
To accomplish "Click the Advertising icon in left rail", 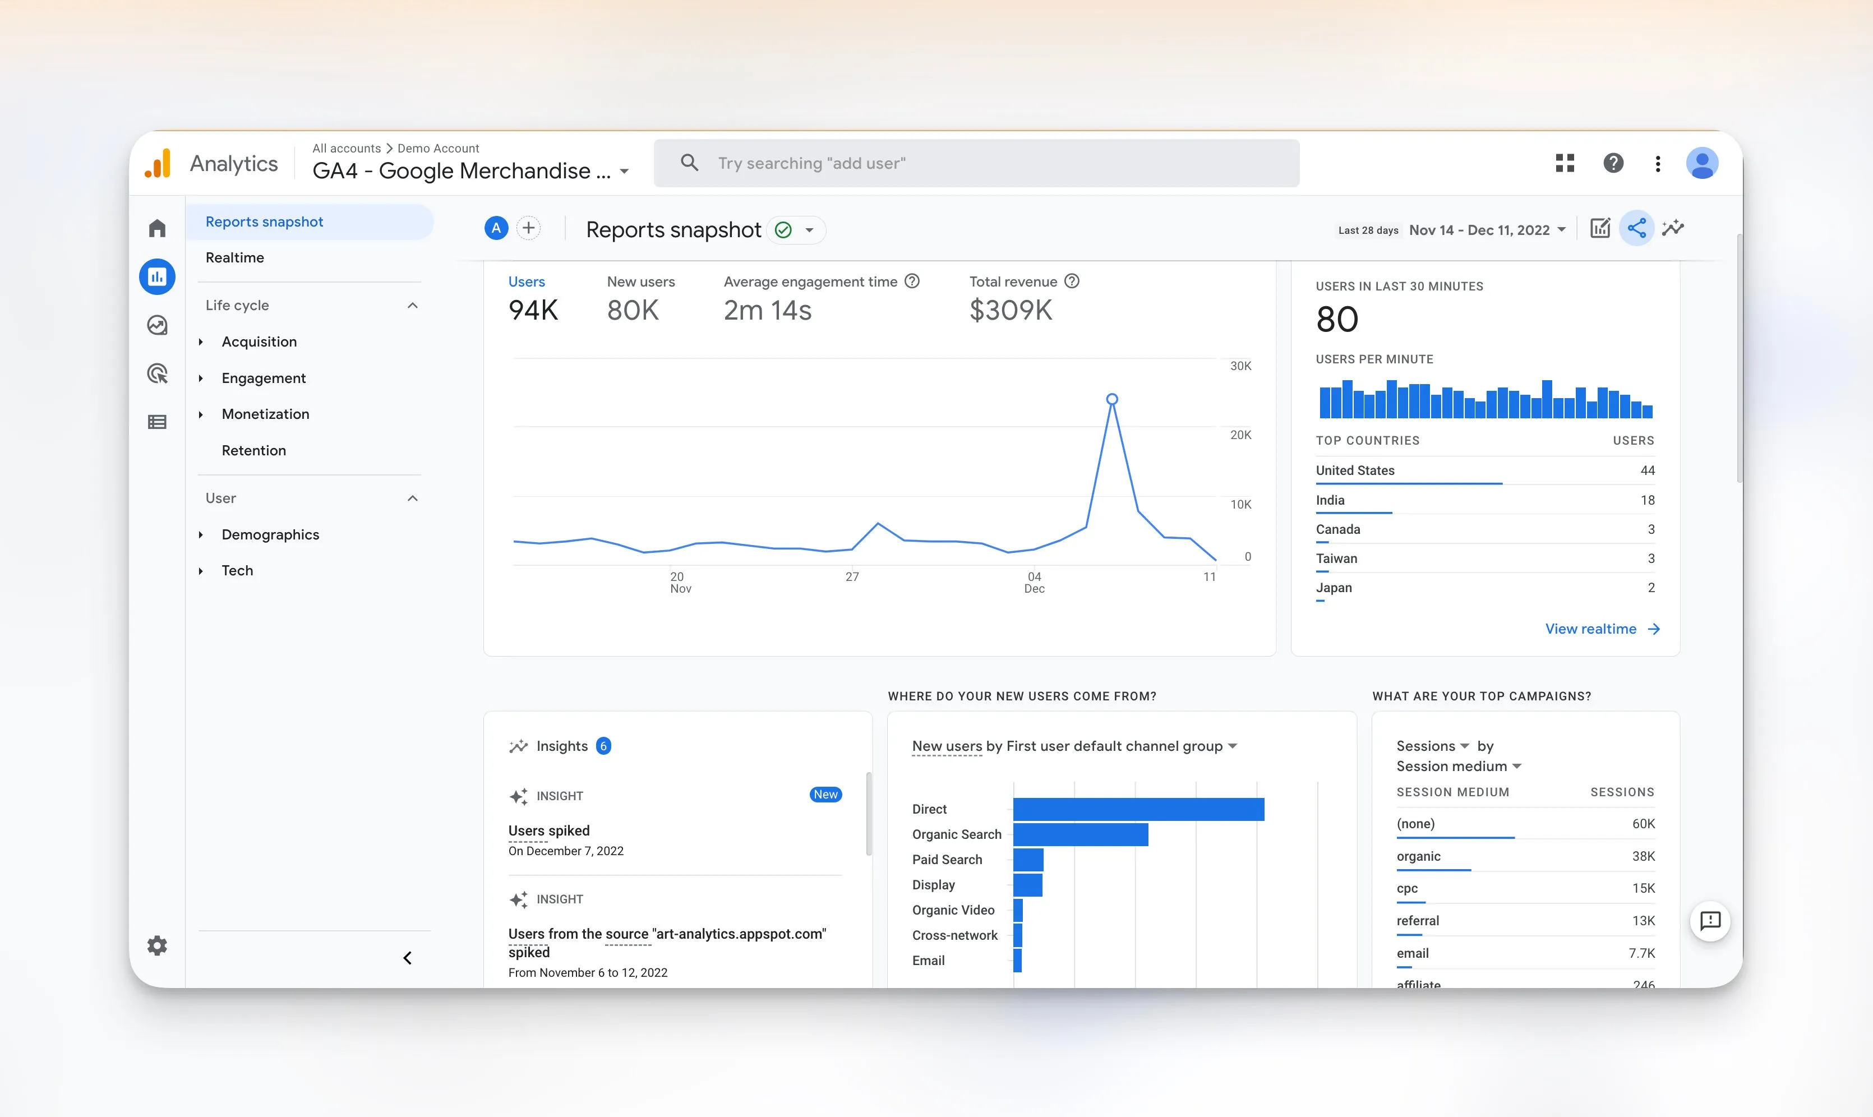I will tap(156, 373).
